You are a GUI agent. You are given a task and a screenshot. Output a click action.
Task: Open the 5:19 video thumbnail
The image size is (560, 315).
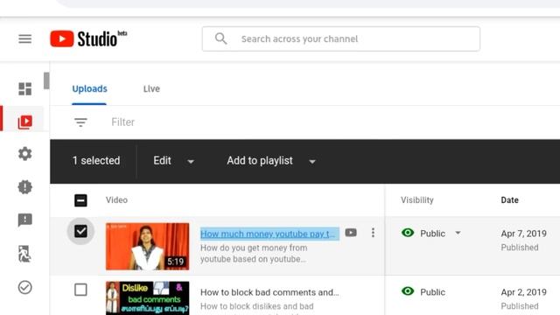(x=148, y=247)
